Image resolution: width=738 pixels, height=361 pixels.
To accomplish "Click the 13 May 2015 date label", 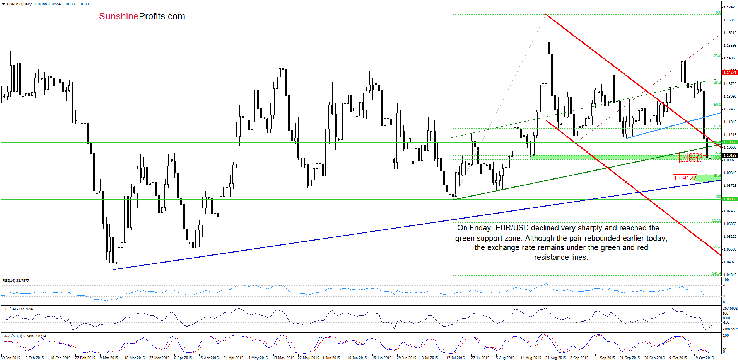I will pyautogui.click(x=284, y=358).
